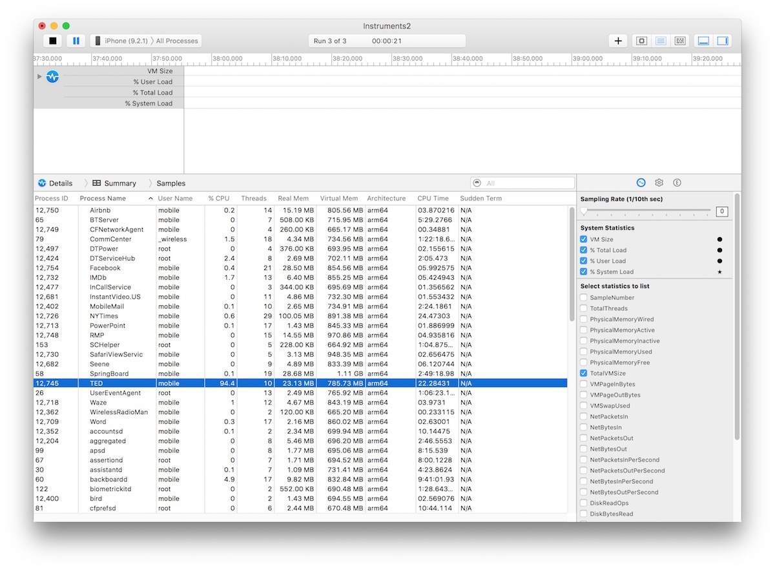Uncheck the % Total Load checkbox
Viewport: 775px width, 570px height.
584,250
